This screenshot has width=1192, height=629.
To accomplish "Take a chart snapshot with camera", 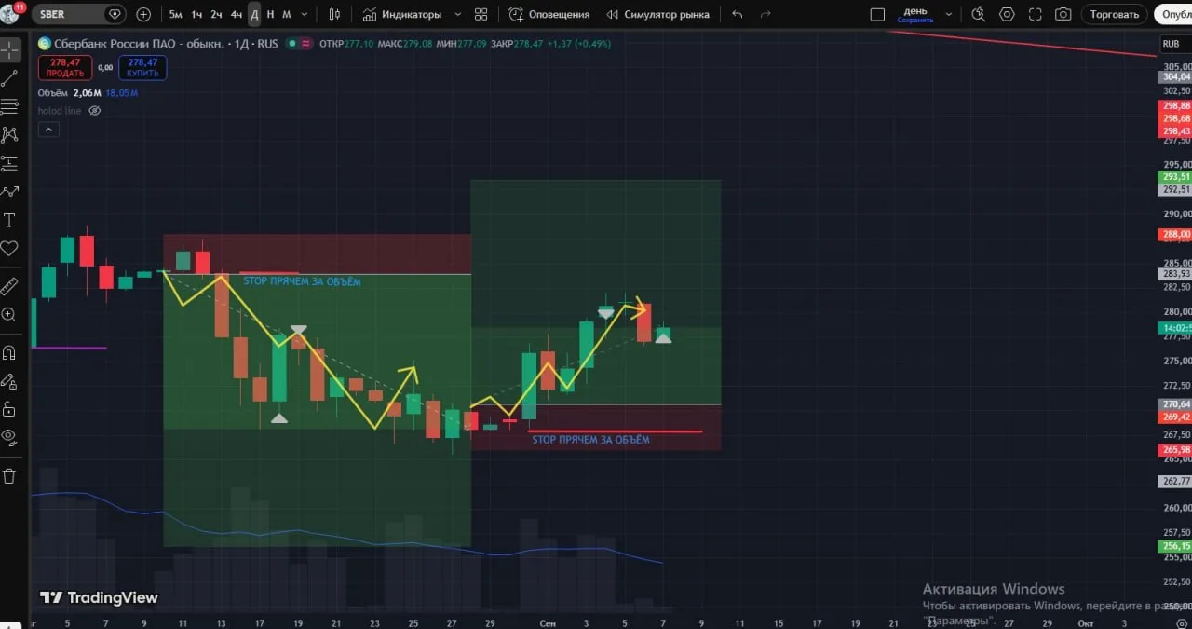I will point(1063,14).
